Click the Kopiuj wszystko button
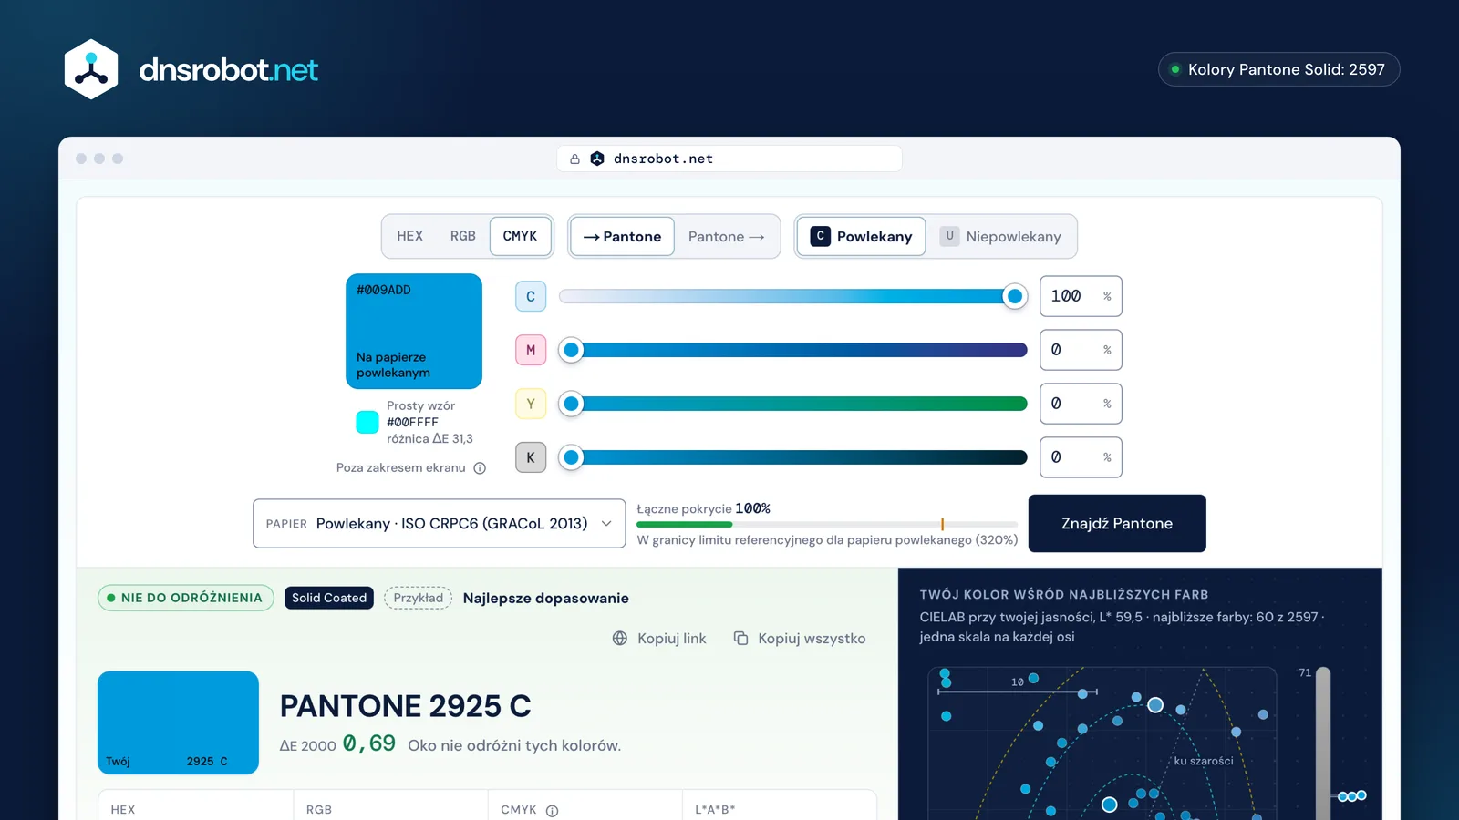This screenshot has width=1459, height=820. (800, 639)
